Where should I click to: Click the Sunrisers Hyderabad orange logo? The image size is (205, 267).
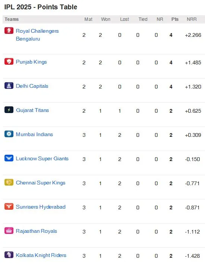pyautogui.click(x=9, y=206)
